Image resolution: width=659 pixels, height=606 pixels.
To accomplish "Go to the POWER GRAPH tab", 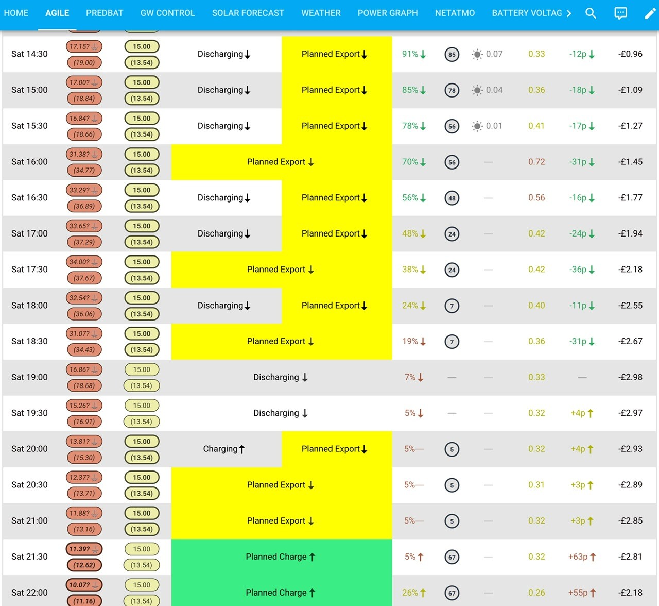I will (388, 13).
